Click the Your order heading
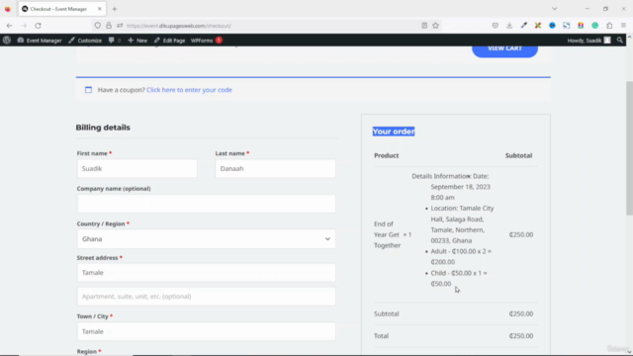Screen dimensions: 633x356 coord(394,132)
